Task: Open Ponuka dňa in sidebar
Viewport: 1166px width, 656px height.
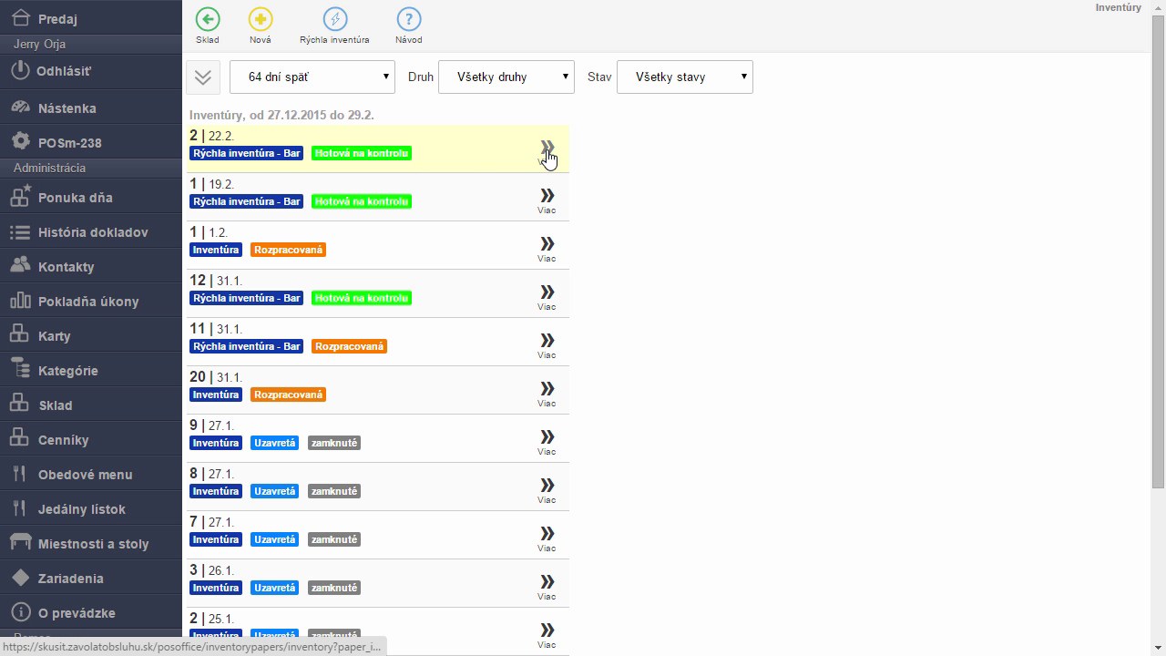Action: [91, 197]
